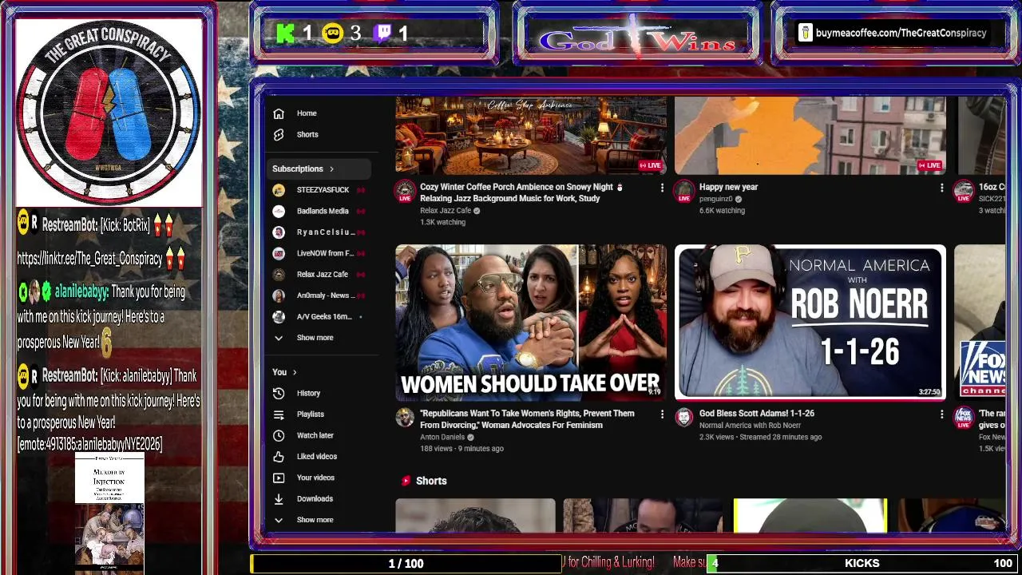The height and width of the screenshot is (575, 1022).
Task: Open History label in sidebar
Action: 308,393
